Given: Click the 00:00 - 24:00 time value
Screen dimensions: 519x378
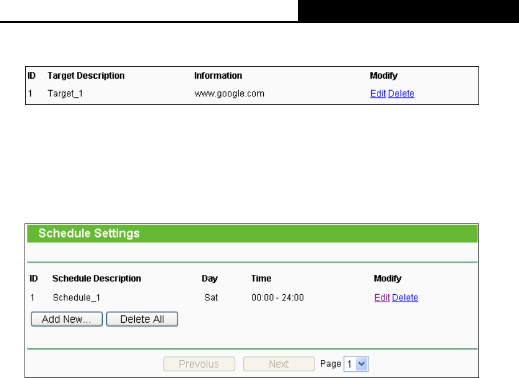Looking at the screenshot, I should pos(277,298).
